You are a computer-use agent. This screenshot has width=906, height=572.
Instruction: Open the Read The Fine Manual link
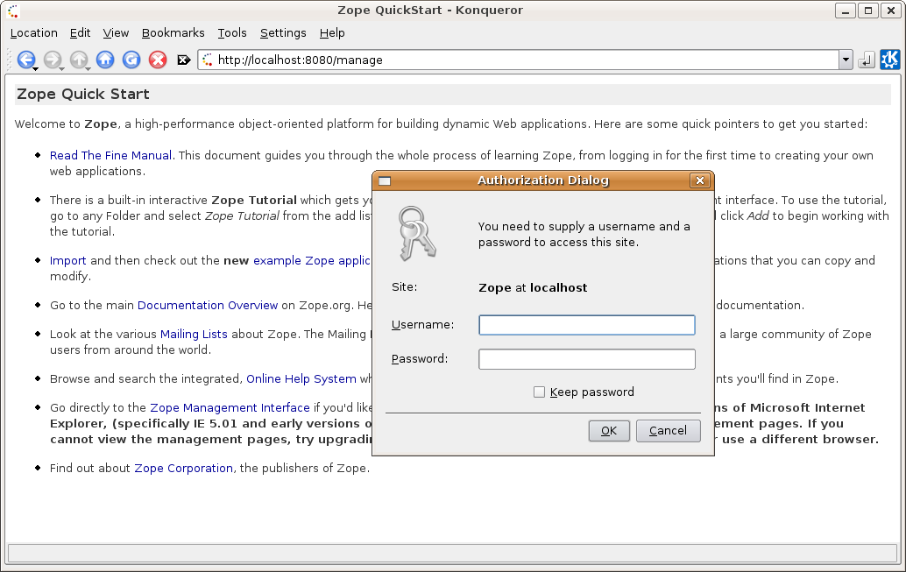[111, 155]
